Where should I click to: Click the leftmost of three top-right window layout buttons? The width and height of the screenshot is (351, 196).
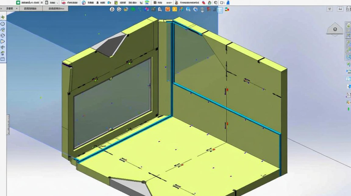[x=330, y=9]
